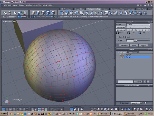Click the Validate button
Viewport: 154px width, 116px height.
tap(124, 46)
